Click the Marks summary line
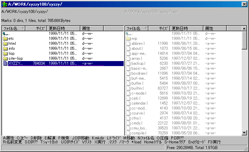Screen dimensions: 249x152 click(x=36, y=21)
